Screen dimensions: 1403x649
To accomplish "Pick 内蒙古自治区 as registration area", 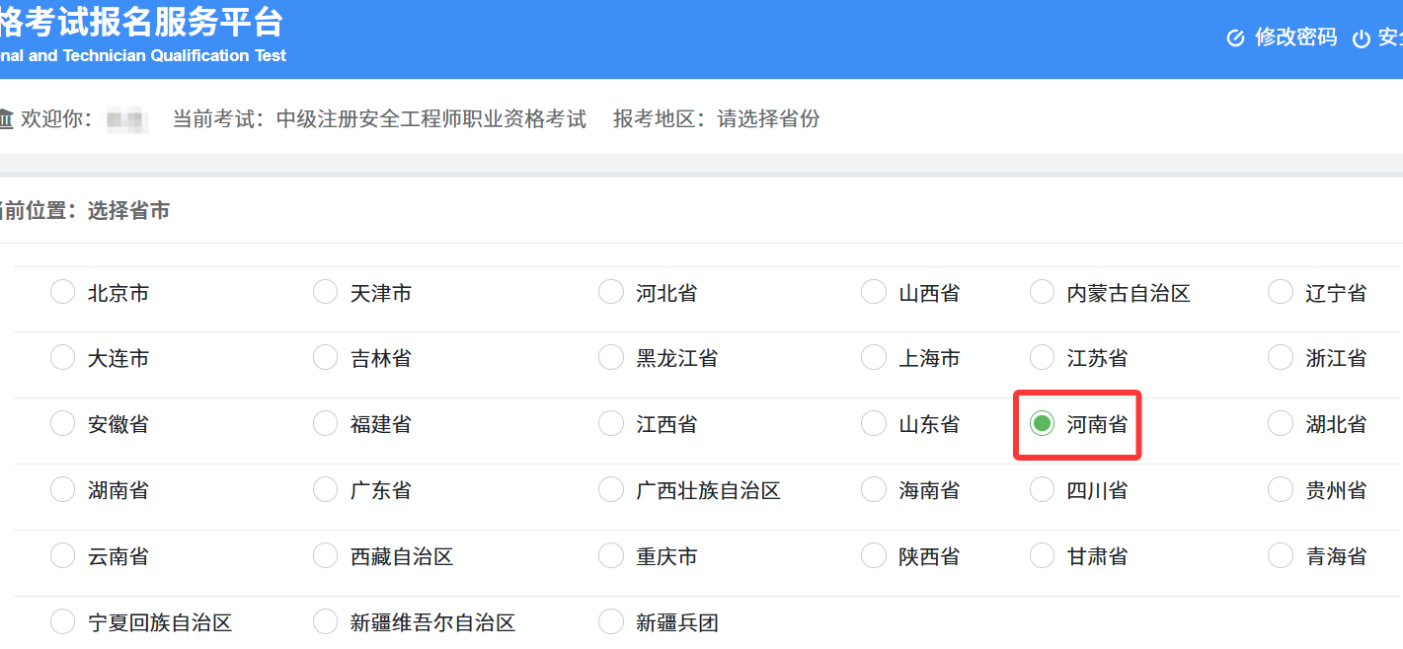I will tap(1041, 291).
